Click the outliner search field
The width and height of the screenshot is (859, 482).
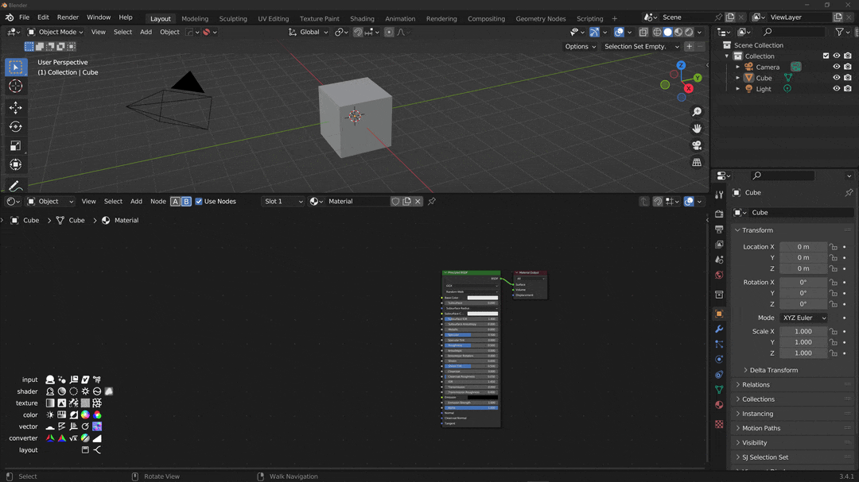[x=793, y=33]
